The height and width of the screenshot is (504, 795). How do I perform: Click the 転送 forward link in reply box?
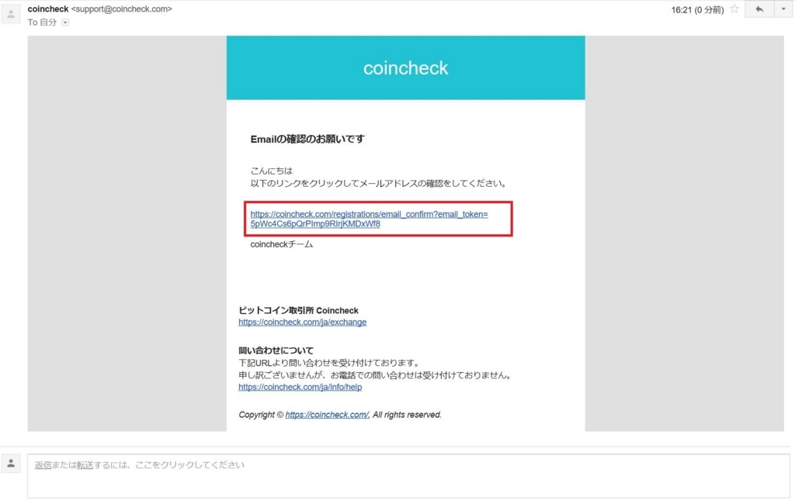[85, 465]
